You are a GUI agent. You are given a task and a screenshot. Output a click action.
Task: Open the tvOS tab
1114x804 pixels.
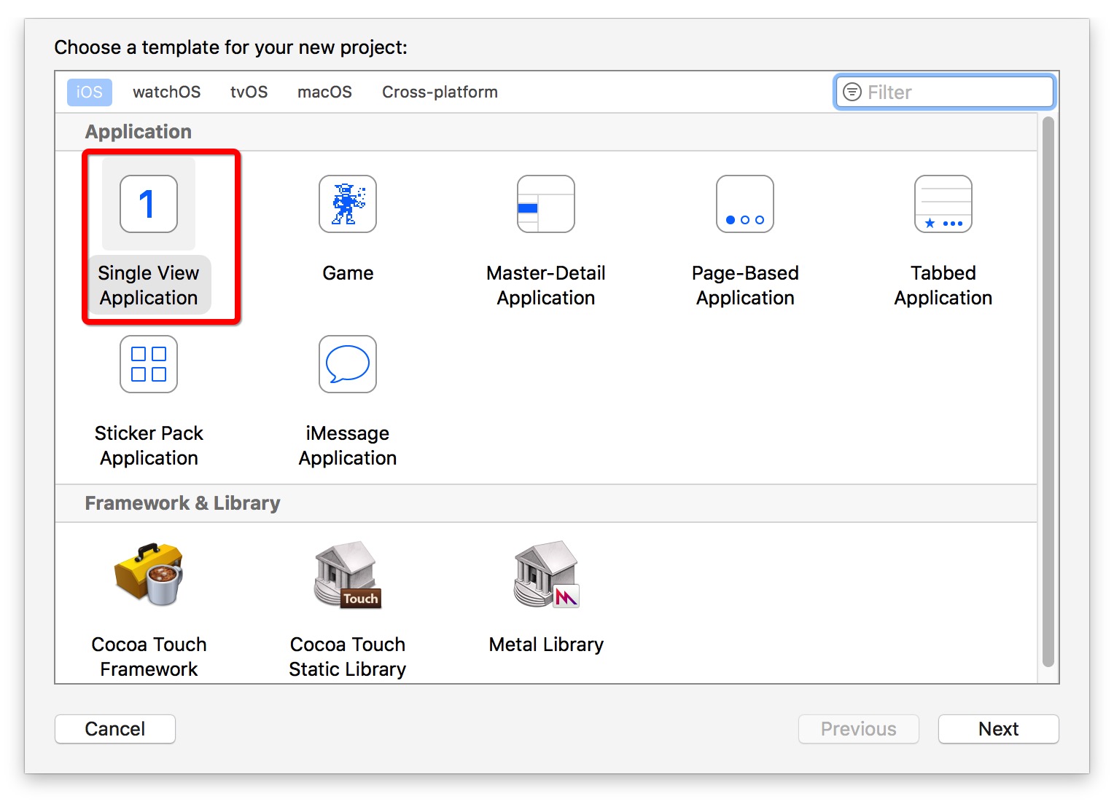coord(249,92)
